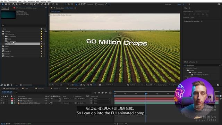Viewport: 222px width, 125px height.
Task: Click trash delete icon in Project panel
Action: [21, 85]
